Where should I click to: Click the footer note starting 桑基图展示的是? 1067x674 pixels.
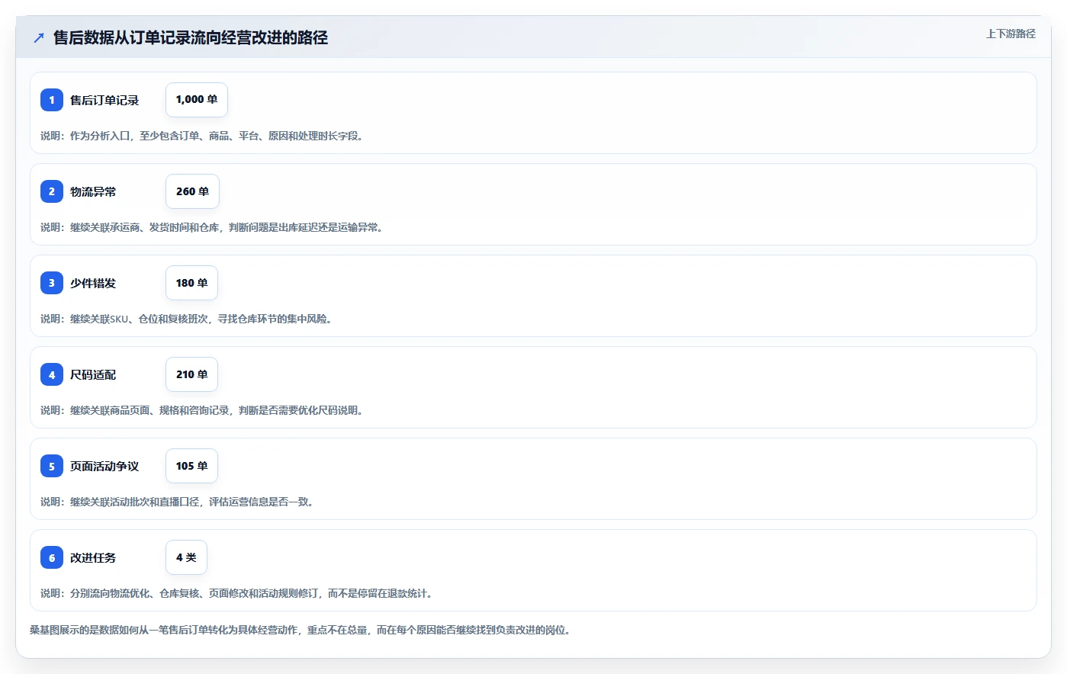coord(302,630)
